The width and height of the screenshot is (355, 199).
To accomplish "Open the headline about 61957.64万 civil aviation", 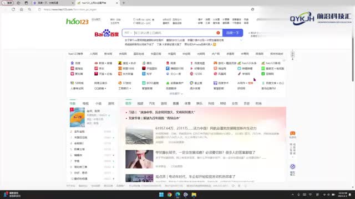I will [x=206, y=128].
